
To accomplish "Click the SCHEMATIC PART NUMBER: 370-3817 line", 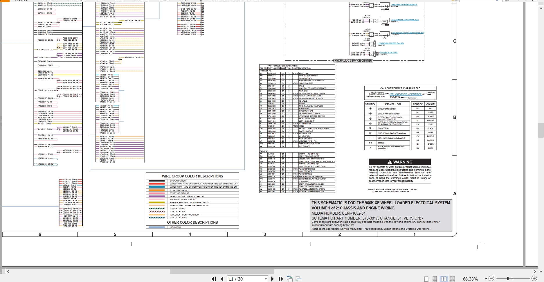I will coord(367,218).
